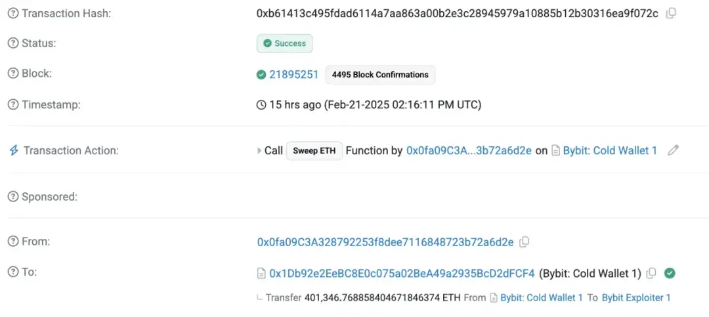Open caller address 0x0fa09C3A...3b72a6d2e link

[469, 150]
